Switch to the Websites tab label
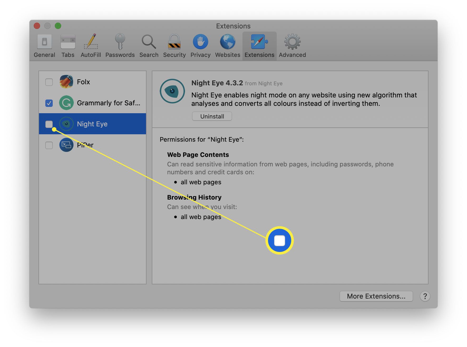 click(x=227, y=55)
